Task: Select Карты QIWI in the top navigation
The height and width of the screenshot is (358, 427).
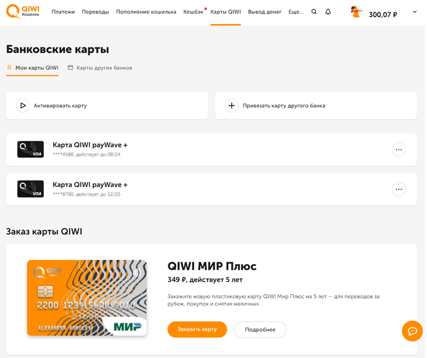Action: [x=226, y=12]
